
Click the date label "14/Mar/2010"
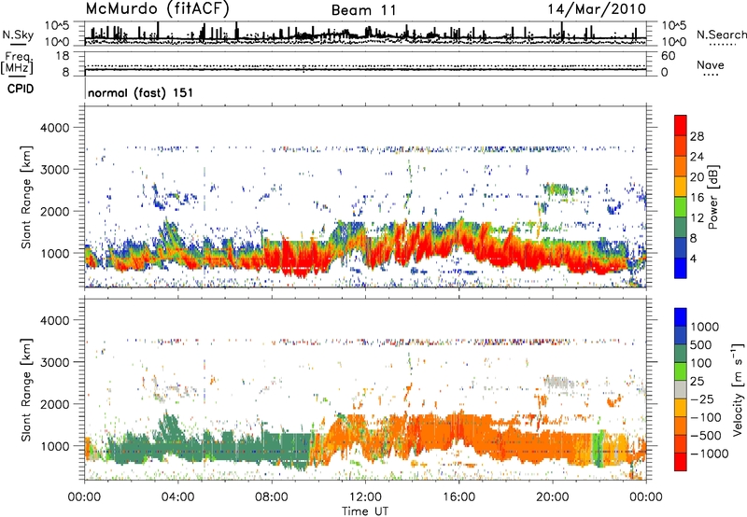(597, 9)
